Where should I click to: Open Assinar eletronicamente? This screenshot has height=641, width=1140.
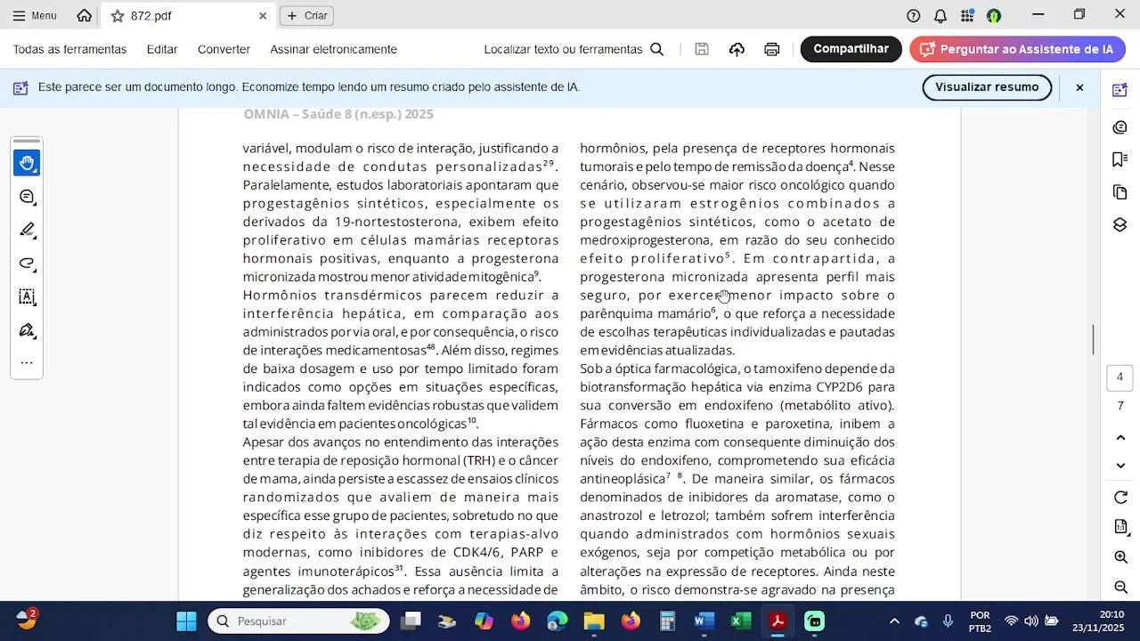333,49
